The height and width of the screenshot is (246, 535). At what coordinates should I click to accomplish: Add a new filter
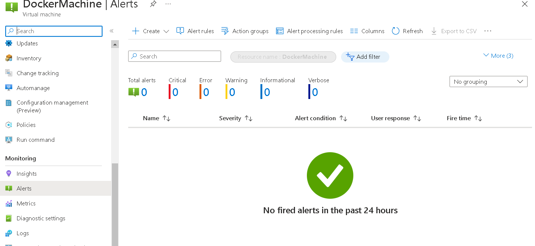pos(365,57)
